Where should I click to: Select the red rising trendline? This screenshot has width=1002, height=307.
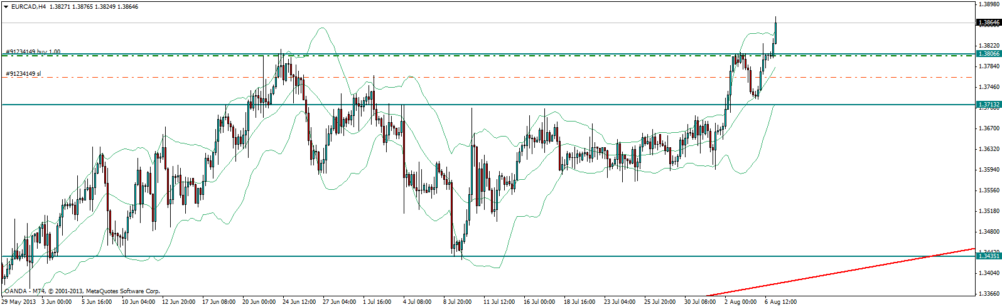[x=841, y=272]
